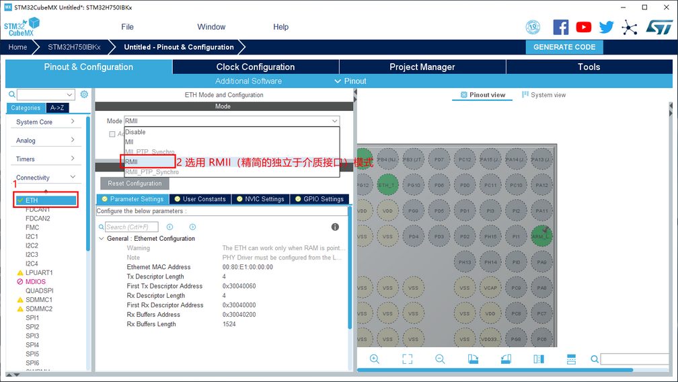
Task: Open the Mode combo box arrow
Action: click(334, 121)
